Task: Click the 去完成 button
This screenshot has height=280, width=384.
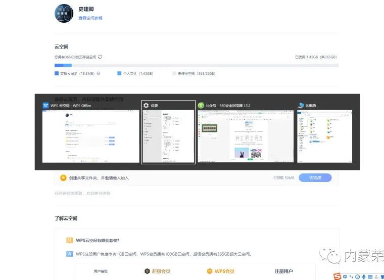Action: coord(315,178)
